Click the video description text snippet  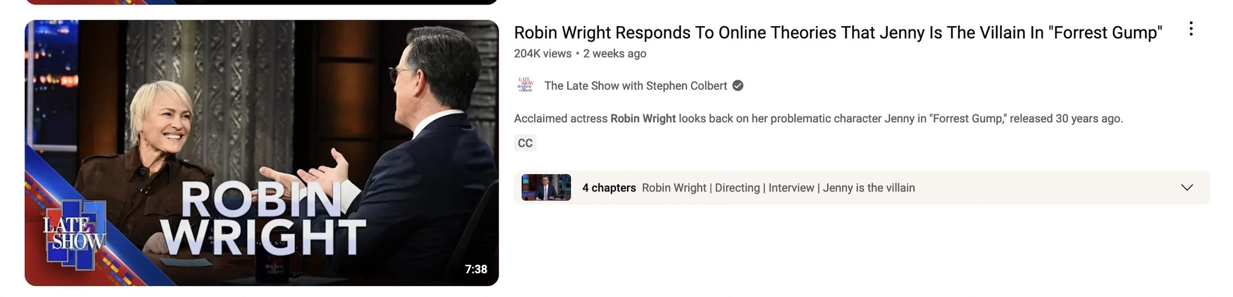(x=818, y=118)
